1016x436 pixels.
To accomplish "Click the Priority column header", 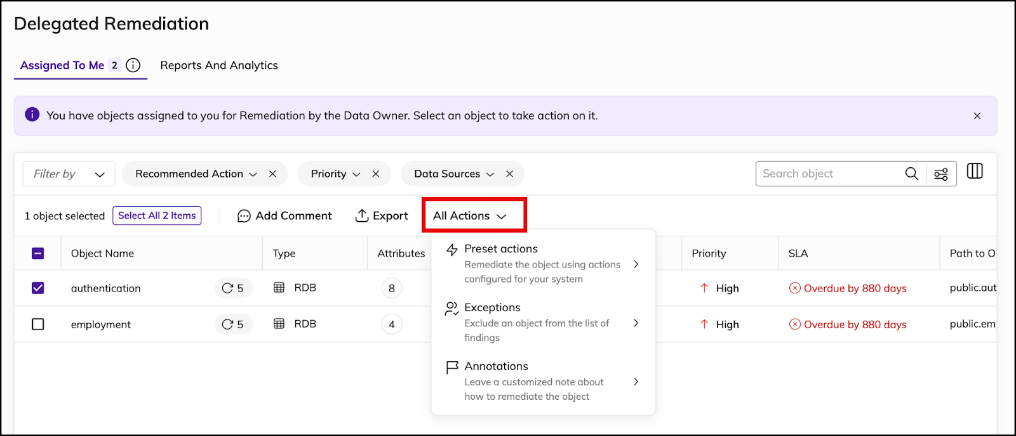I will point(709,253).
